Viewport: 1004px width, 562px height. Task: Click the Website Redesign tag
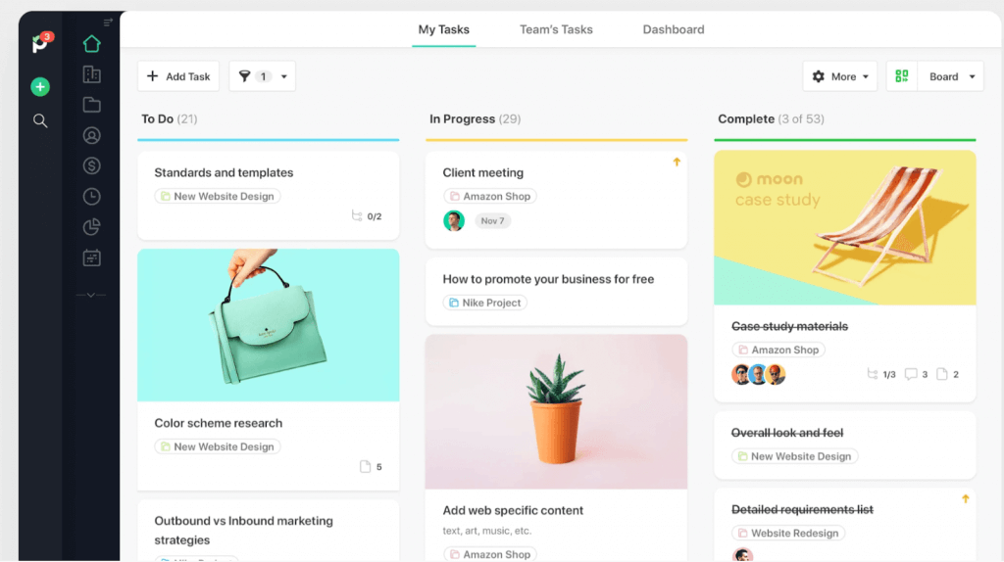click(788, 534)
